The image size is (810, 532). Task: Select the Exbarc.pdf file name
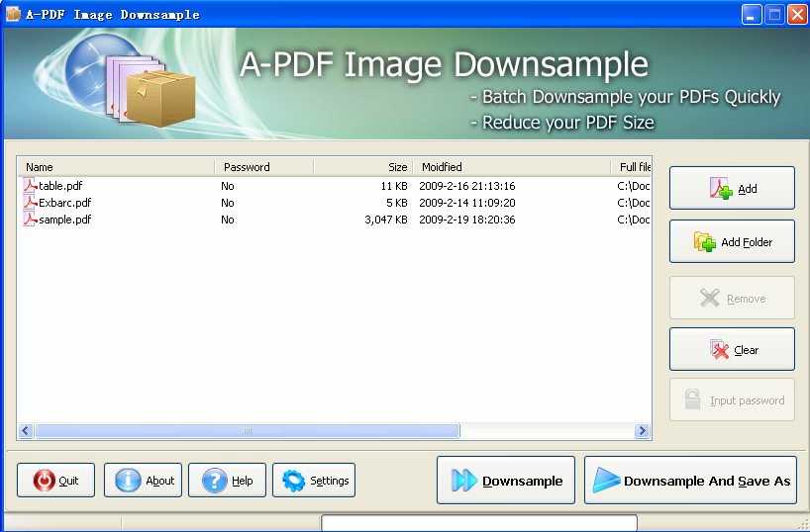pos(64,203)
